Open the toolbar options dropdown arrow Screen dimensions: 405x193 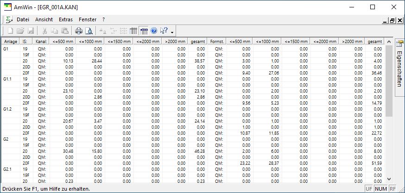click(172, 32)
